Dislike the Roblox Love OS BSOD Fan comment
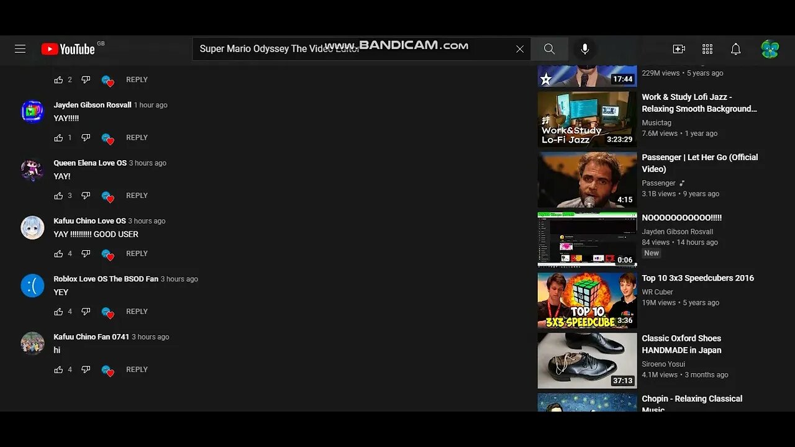The height and width of the screenshot is (447, 795). pyautogui.click(x=86, y=312)
